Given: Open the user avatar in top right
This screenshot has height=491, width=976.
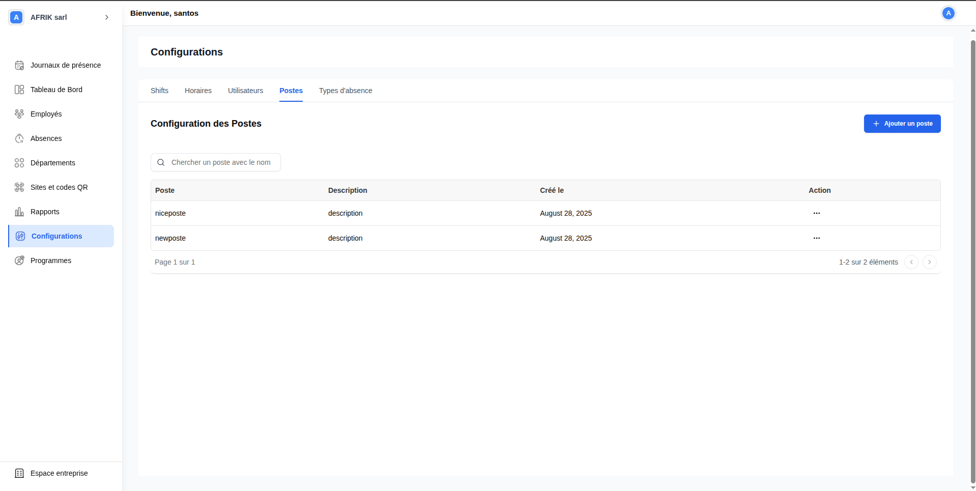Looking at the screenshot, I should [948, 13].
